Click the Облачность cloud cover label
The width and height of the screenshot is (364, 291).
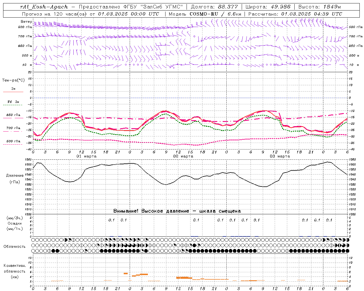[15, 247]
